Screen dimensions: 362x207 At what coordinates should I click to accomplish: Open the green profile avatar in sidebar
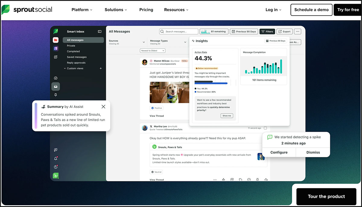pos(56,175)
